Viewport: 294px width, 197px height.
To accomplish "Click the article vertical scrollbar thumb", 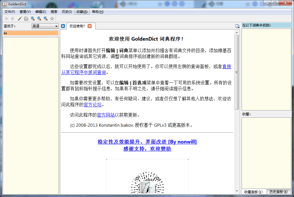I will (237, 72).
